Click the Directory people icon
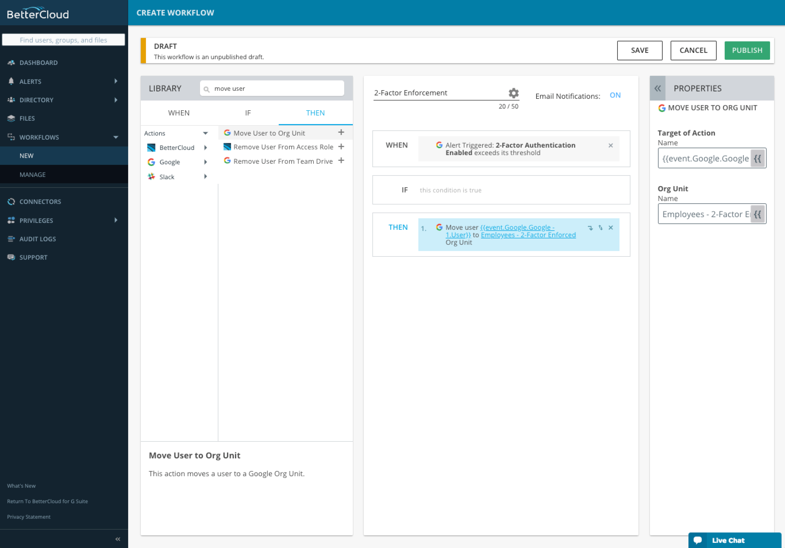 [11, 100]
